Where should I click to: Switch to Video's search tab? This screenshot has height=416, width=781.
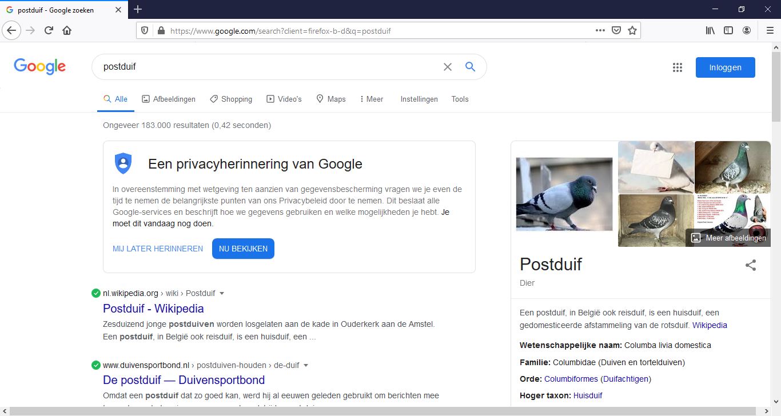click(x=284, y=99)
